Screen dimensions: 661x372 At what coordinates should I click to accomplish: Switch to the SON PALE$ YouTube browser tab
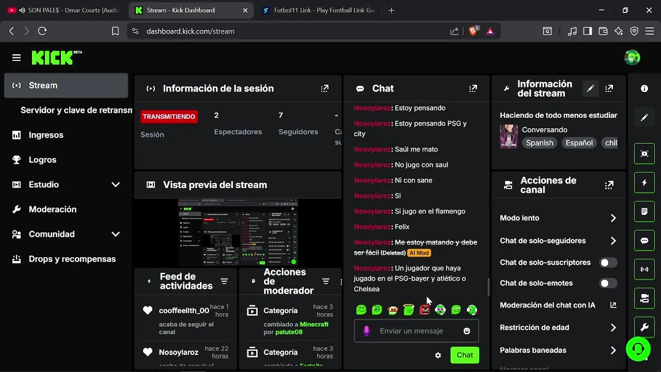64,10
